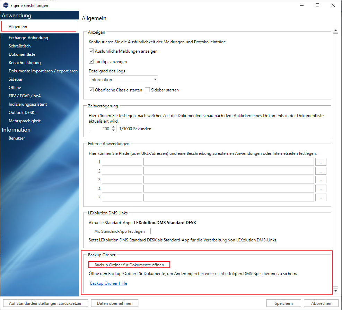342x310 pixels.
Task: Decrease the delay value with down arrow
Action: (x=113, y=130)
